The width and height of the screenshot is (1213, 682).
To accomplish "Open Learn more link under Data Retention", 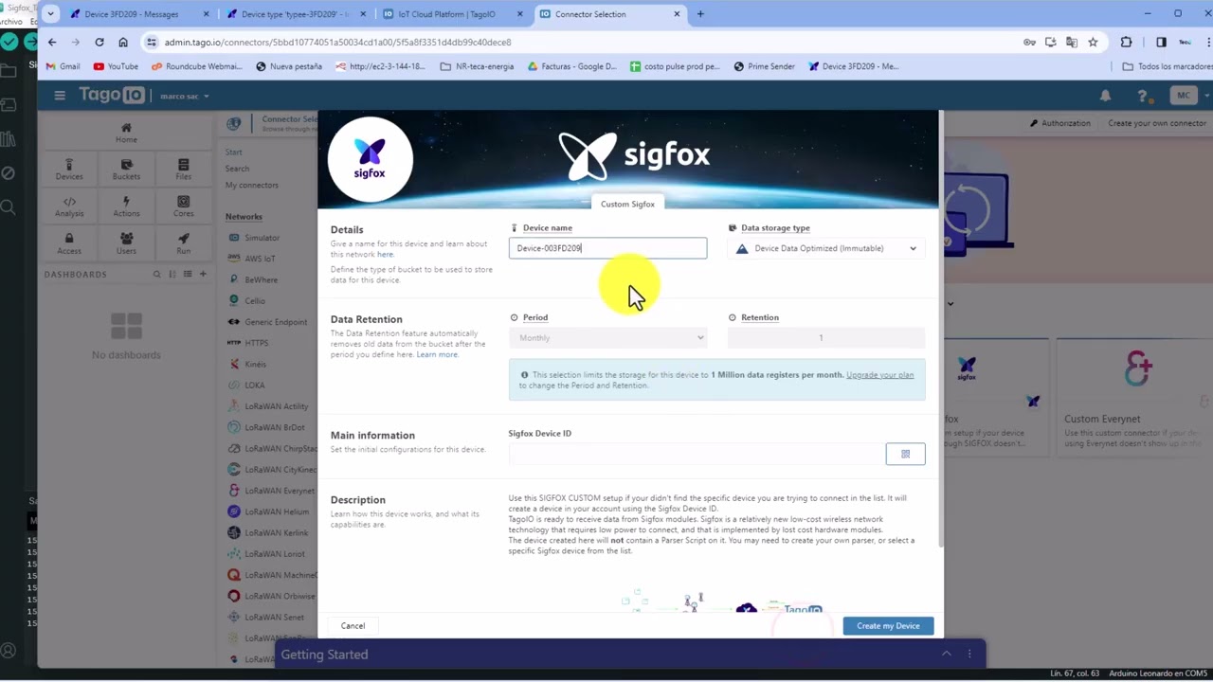I will [x=437, y=354].
